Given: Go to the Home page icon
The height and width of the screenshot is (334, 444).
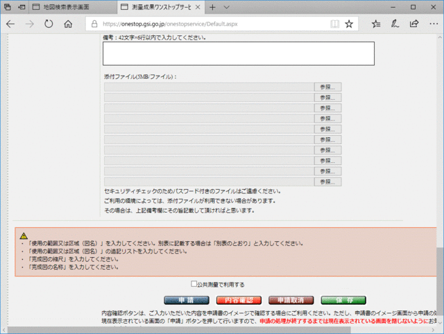Looking at the screenshot, I should click(68, 24).
